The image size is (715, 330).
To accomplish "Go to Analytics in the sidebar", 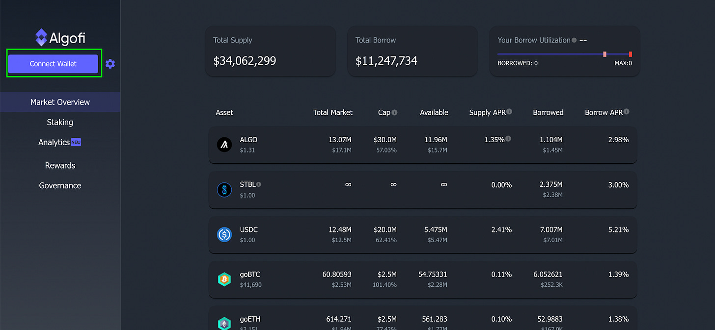I will click(x=54, y=142).
